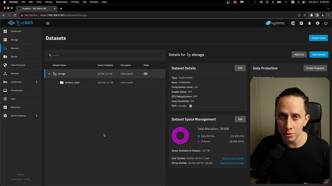Image resolution: width=332 pixels, height=186 pixels.
Task: Click the browser address bar
Action: [157, 15]
